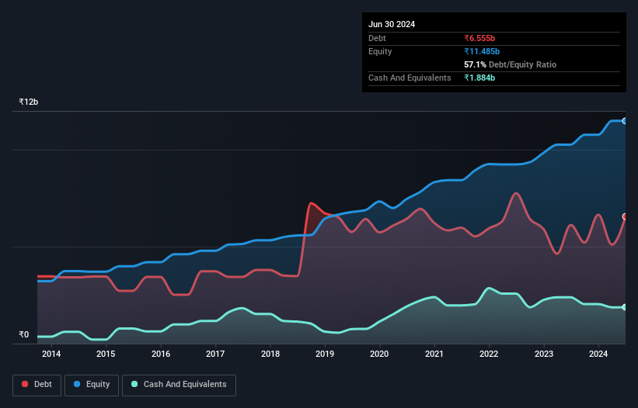Click the ₹6.555b debt value
Viewport: 638px width, 408px height.
point(479,38)
